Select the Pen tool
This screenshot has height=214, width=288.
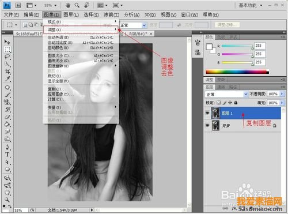click(7, 147)
